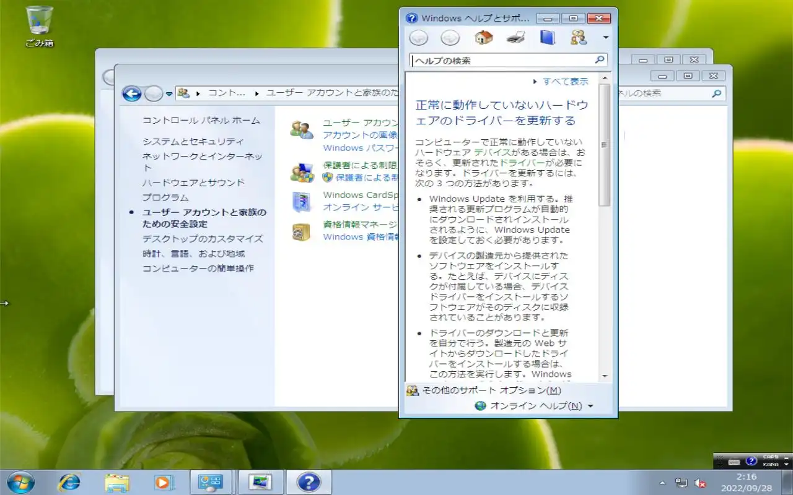793x495 pixels.
Task: Click アカウントの画像 link
Action: [361, 135]
